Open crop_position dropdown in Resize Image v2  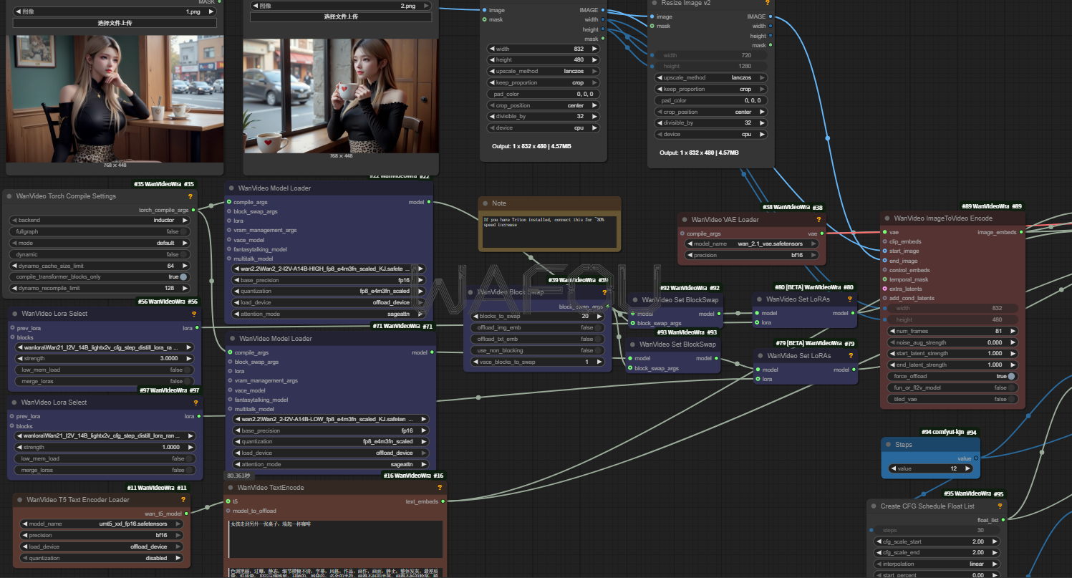pos(711,112)
